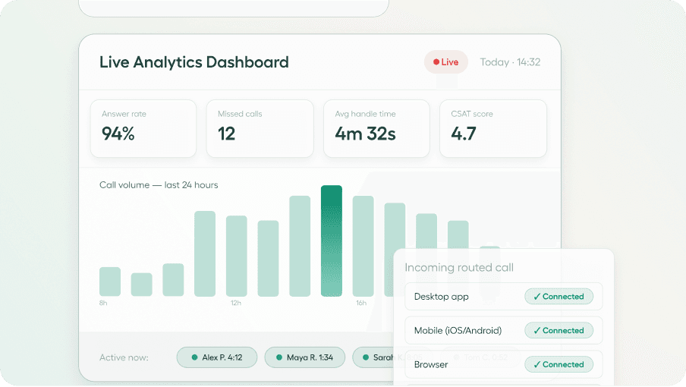Click Connected badge for Desktop app
The height and width of the screenshot is (387, 686).
coord(559,297)
